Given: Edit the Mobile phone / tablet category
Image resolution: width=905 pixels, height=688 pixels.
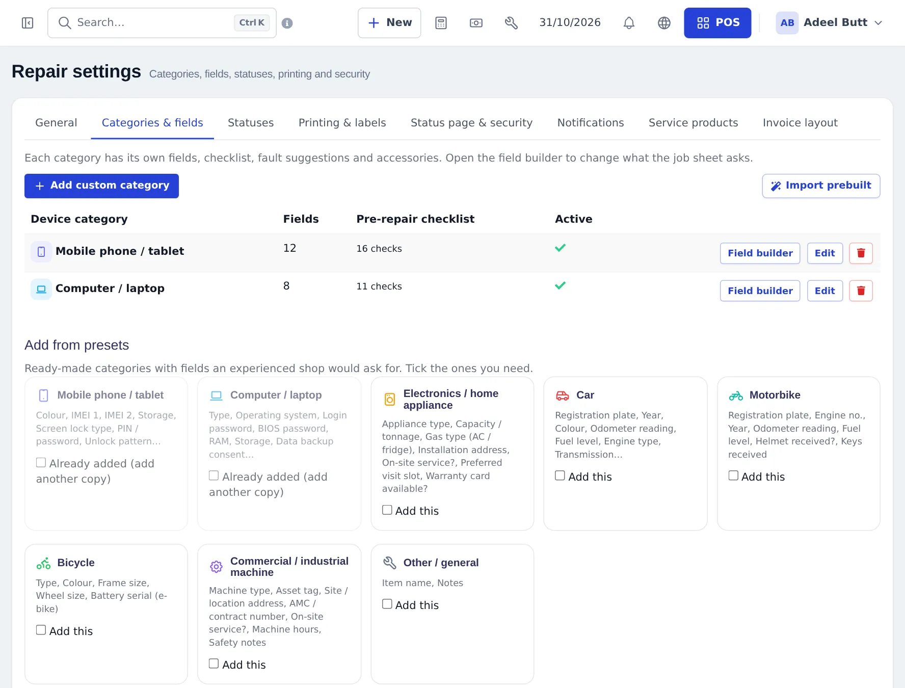Looking at the screenshot, I should (824, 253).
